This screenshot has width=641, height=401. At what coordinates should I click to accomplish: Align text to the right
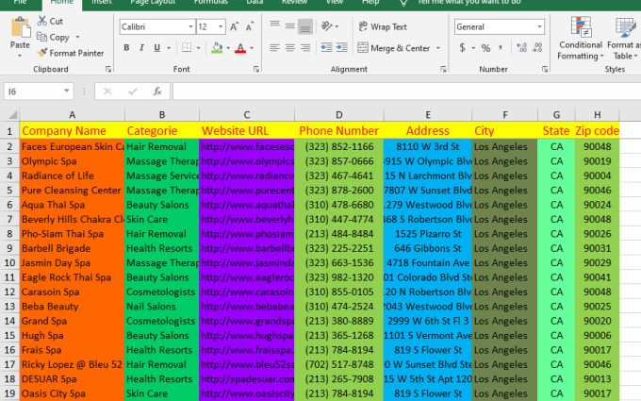305,48
